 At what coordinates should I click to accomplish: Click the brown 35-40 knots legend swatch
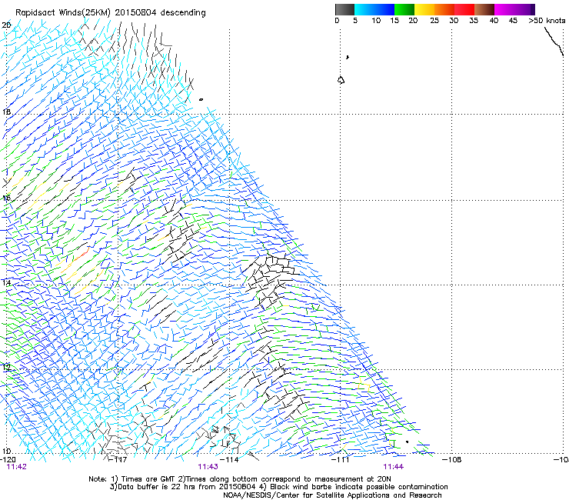click(x=484, y=9)
